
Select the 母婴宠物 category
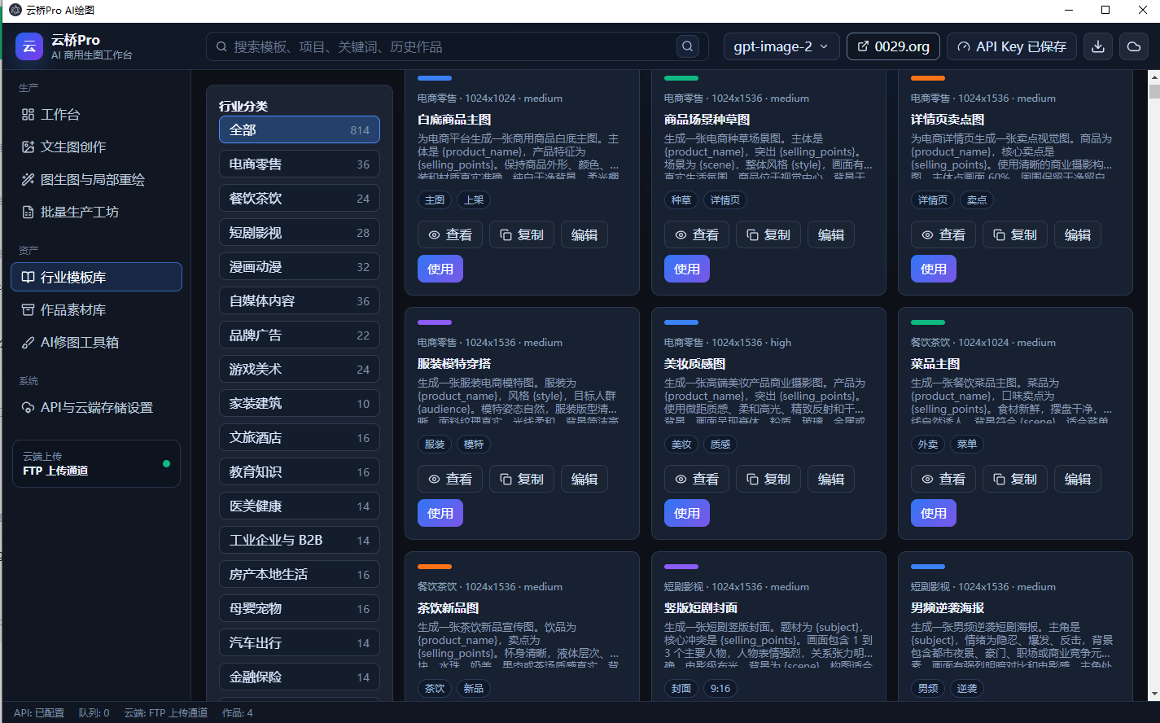[300, 608]
